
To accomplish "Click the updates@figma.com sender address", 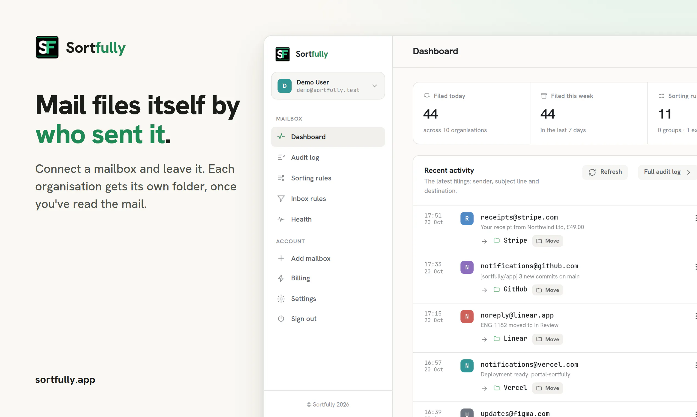I will 515,414.
